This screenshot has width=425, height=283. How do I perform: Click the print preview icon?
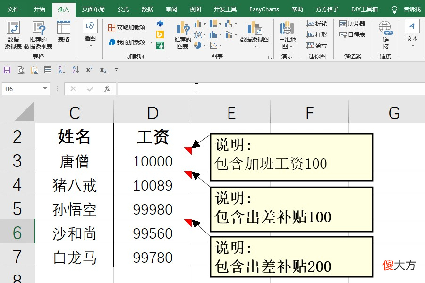[x=21, y=70]
